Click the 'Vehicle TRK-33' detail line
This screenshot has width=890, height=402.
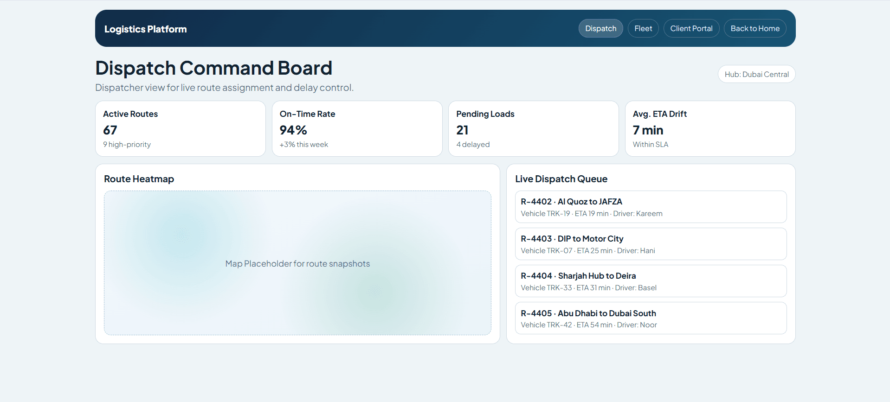[588, 288]
